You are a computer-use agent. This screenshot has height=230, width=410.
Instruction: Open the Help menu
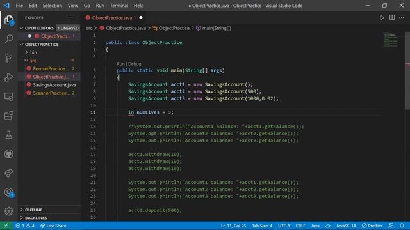coord(139,6)
